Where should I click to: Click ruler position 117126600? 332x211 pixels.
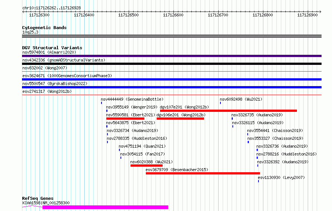[173, 15]
